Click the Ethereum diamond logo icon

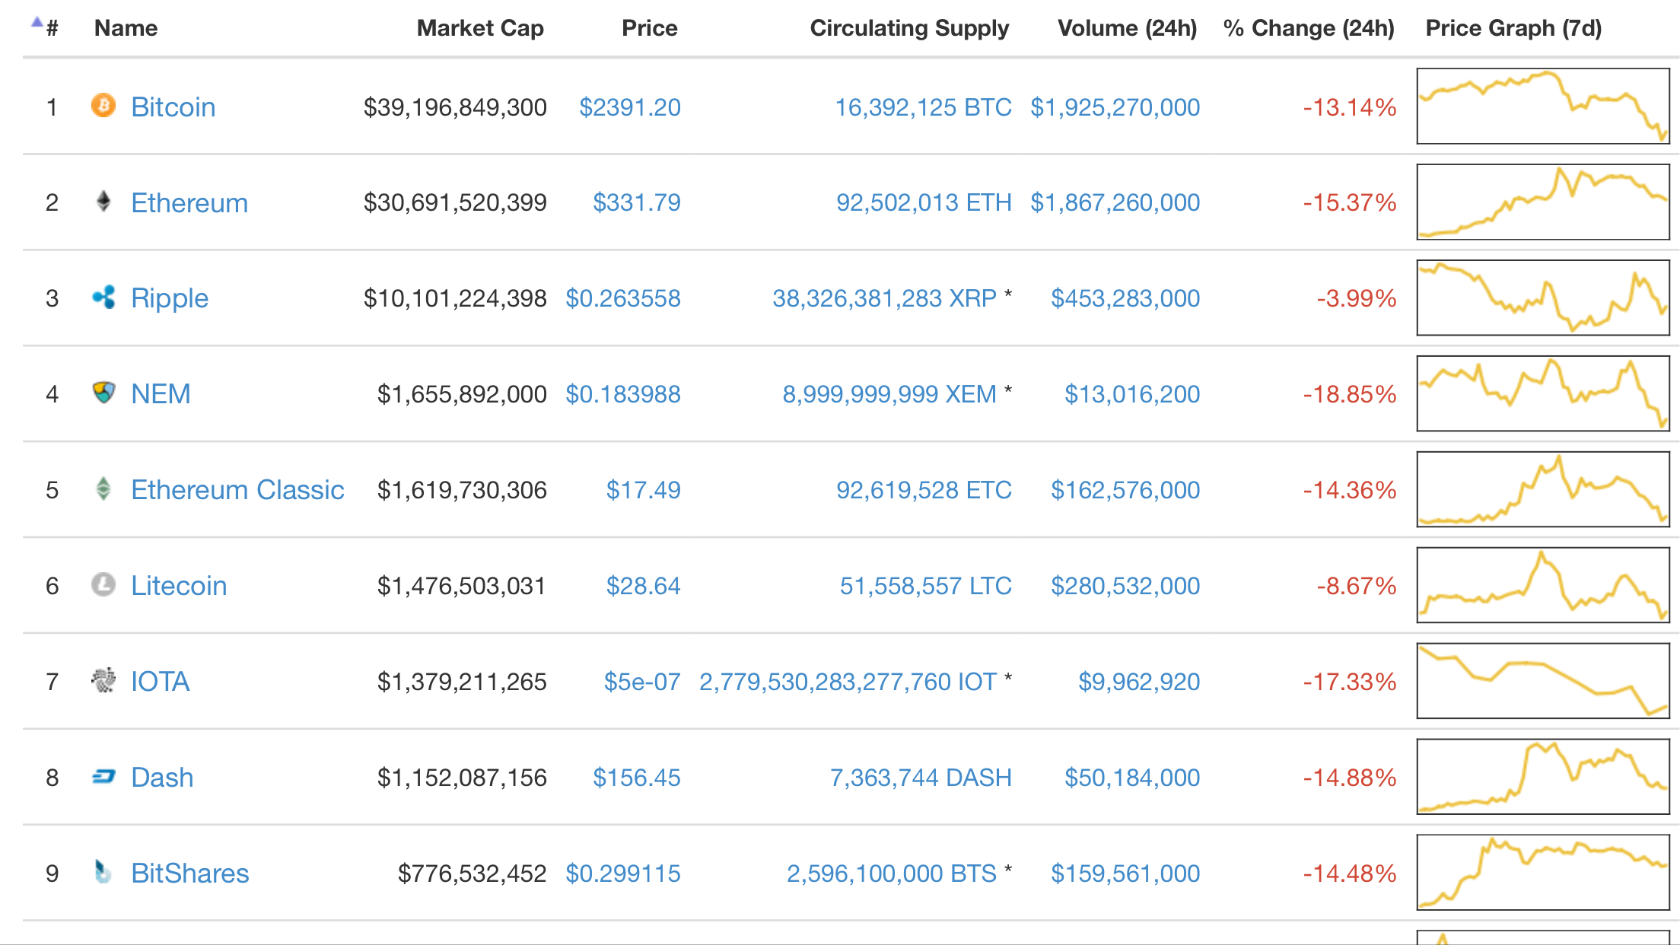pyautogui.click(x=103, y=202)
